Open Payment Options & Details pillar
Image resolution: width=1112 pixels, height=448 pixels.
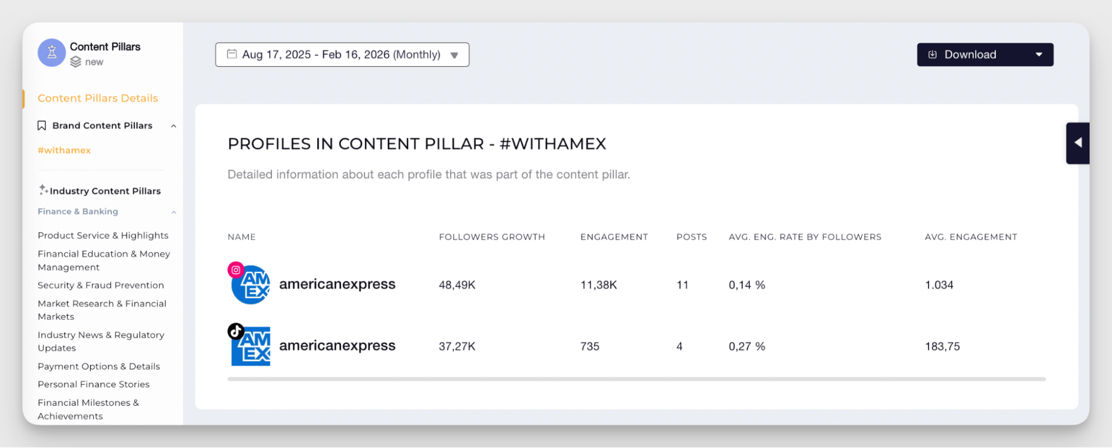pos(99,366)
